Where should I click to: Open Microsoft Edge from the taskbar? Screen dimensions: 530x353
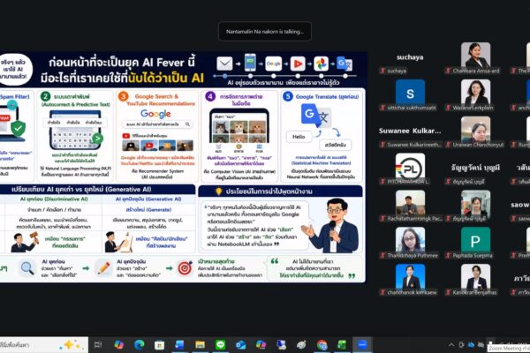(139, 344)
